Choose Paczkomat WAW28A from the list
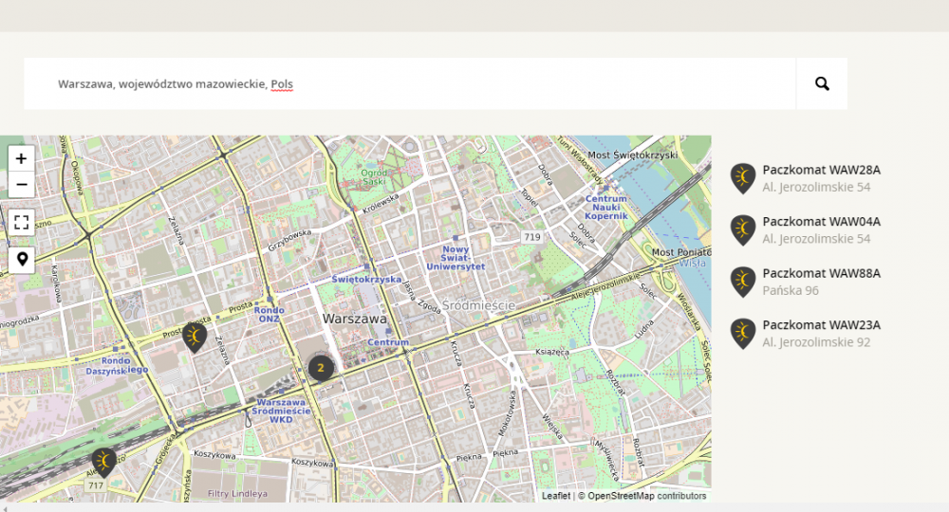Image resolution: width=949 pixels, height=512 pixels. point(821,170)
